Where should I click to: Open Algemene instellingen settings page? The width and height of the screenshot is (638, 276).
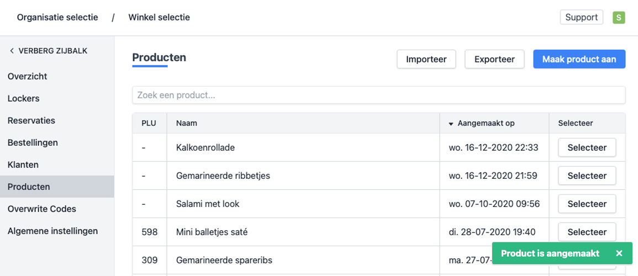click(52, 231)
